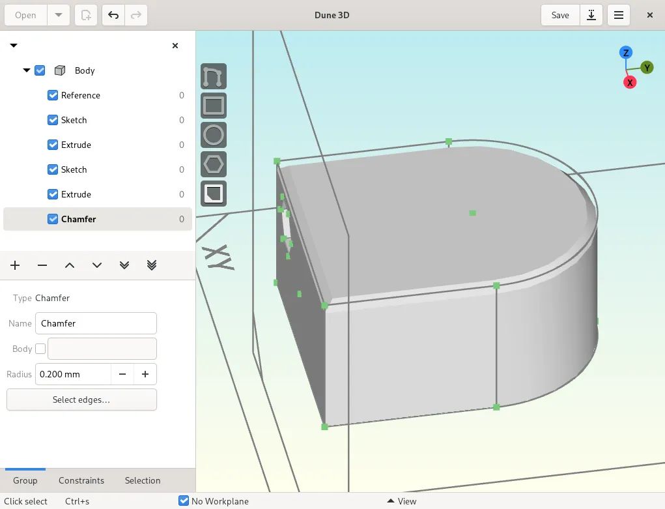Click the Select edges button
The image size is (665, 509).
pyautogui.click(x=81, y=400)
